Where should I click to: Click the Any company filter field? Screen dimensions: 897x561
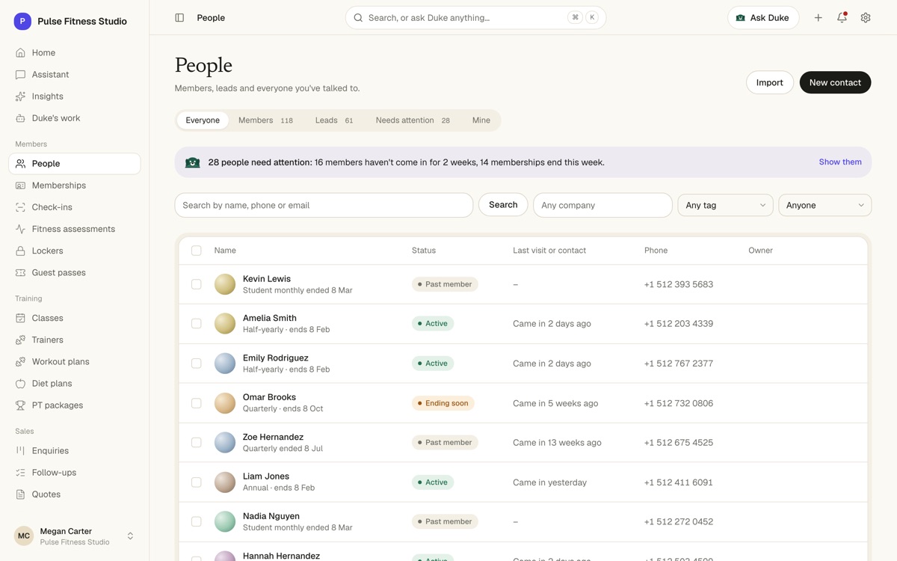(602, 205)
